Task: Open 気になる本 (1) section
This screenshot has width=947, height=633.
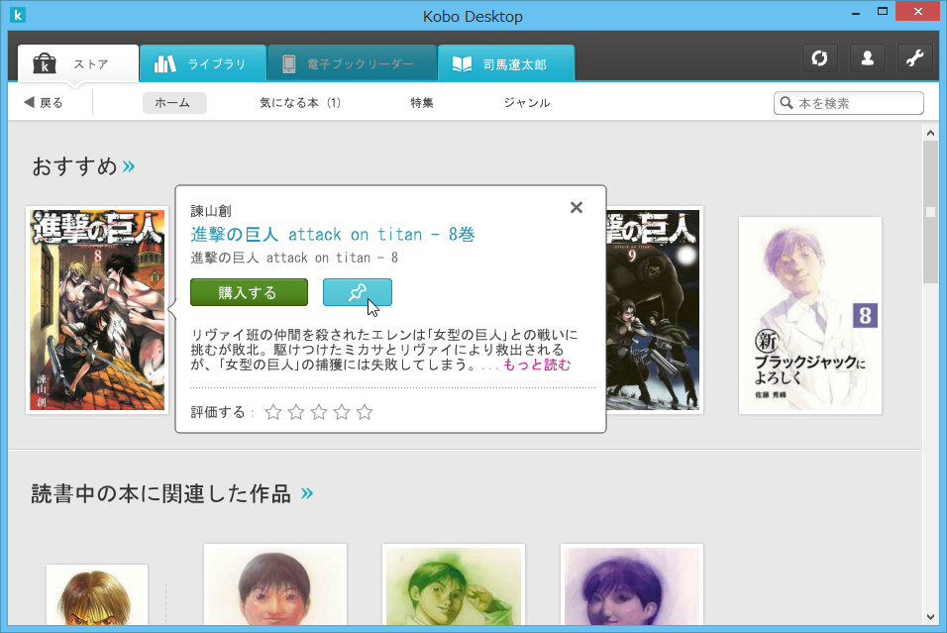Action: pos(300,103)
